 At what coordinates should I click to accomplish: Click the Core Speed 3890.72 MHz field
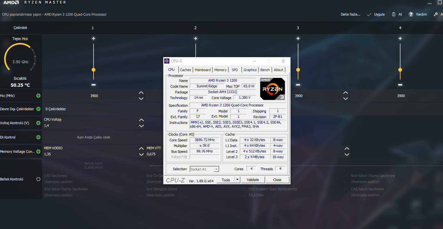pyautogui.click(x=205, y=140)
